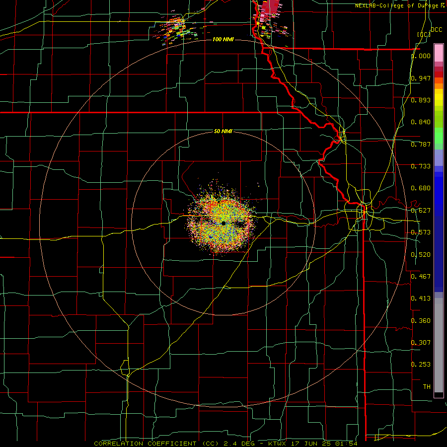
Task: Select the 0.520 color scale value
Action: [x=421, y=255]
